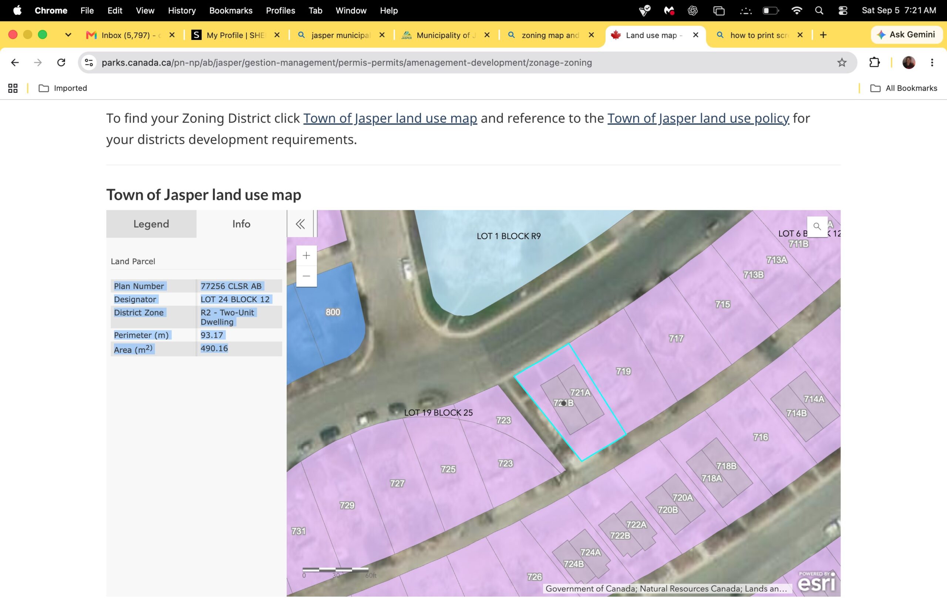Screen dimensions: 947x616
Task: Click the Wi-Fi status icon
Action: tap(796, 11)
